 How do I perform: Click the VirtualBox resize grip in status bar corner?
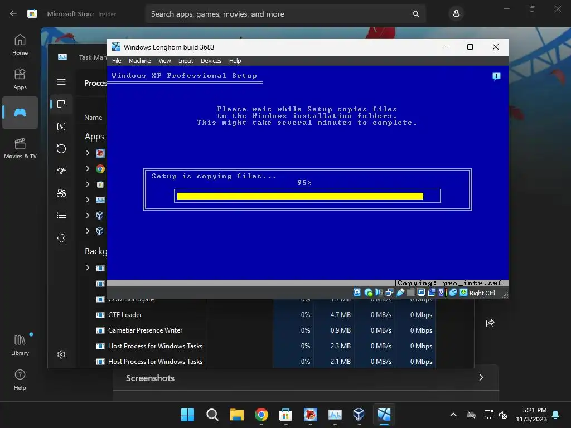505,295
